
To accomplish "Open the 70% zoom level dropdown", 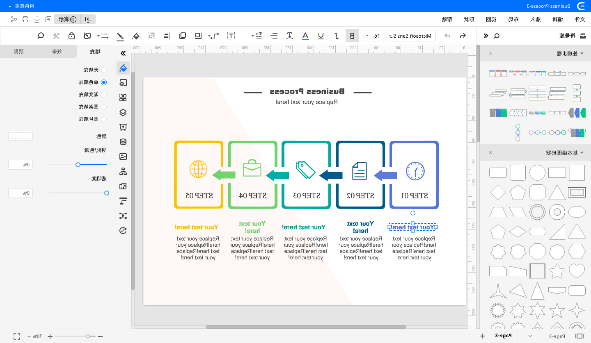I will click(34, 336).
